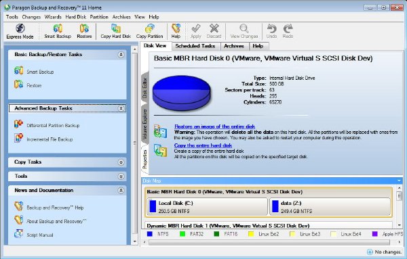
Task: Click Restore an image of the entire disk link
Action: pos(214,126)
